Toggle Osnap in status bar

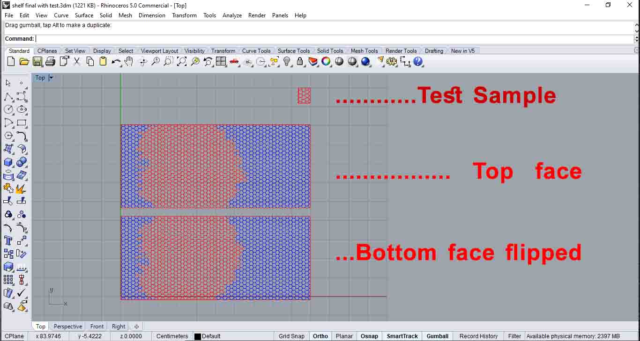(369, 336)
